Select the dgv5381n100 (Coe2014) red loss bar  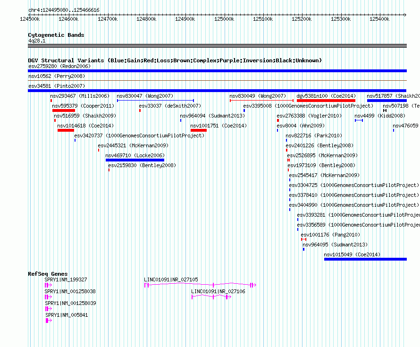click(326, 101)
